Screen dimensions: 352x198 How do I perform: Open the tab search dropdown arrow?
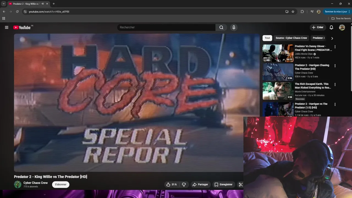coord(4,4)
